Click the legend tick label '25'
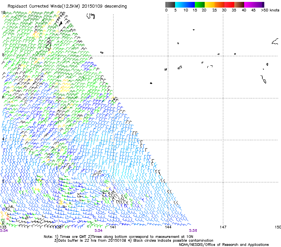The height and width of the screenshot is (247, 281). (215, 10)
